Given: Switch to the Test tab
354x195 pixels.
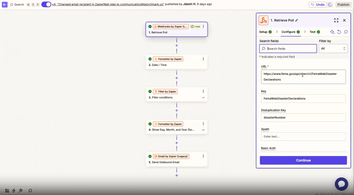Looking at the screenshot, I should pyautogui.click(x=315, y=32).
